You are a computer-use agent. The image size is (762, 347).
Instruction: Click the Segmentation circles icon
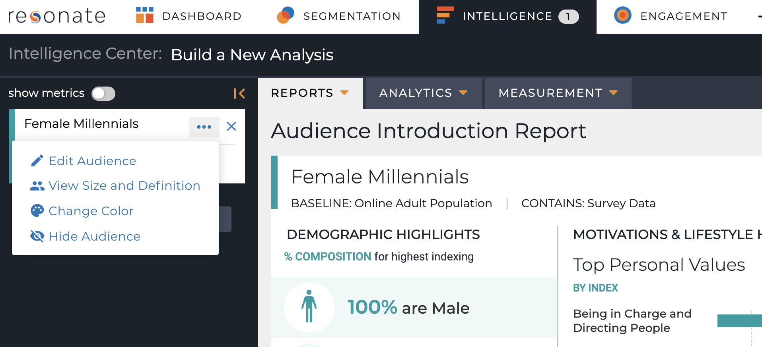(286, 15)
